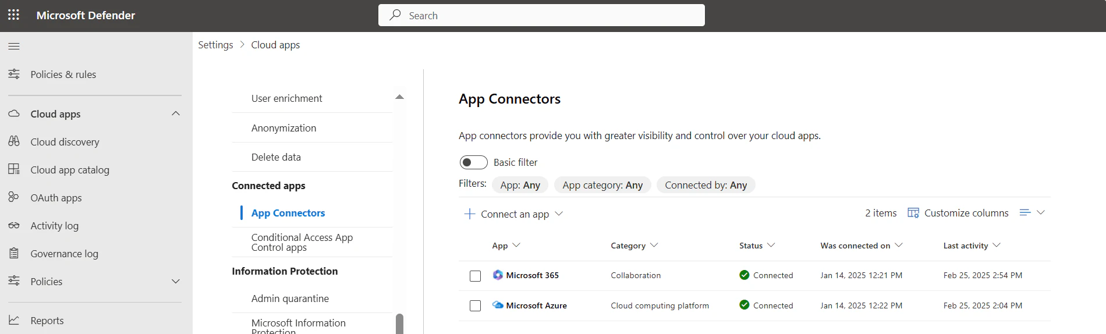Click the Cloud app catalog icon

click(14, 169)
